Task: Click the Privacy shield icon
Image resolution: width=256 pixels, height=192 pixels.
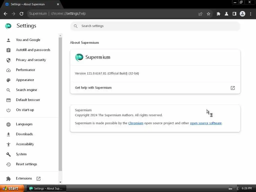Action: (8, 60)
